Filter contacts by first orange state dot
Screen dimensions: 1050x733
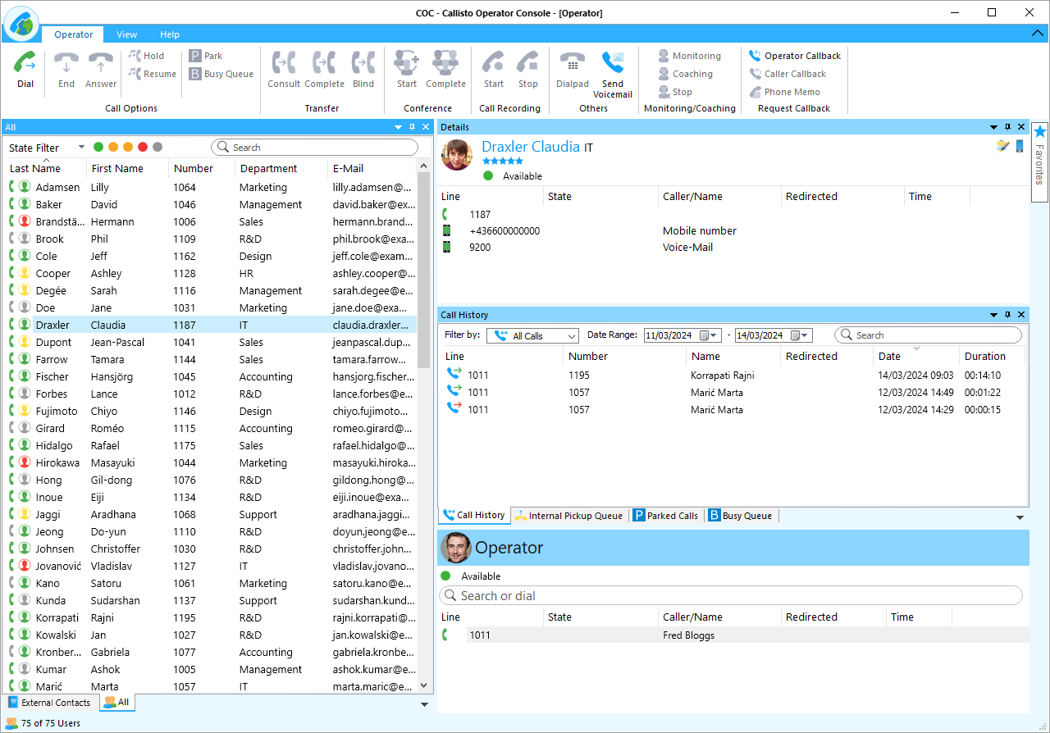coord(113,148)
